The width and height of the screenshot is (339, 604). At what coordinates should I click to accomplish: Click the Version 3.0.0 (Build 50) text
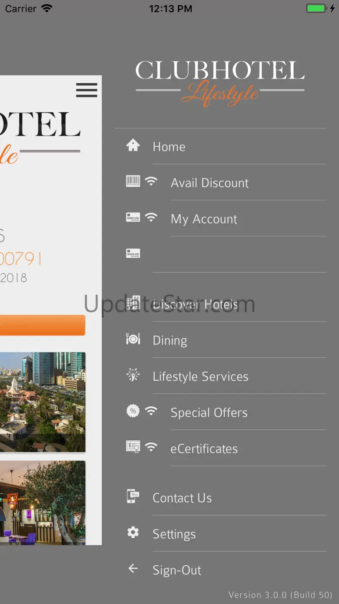[281, 595]
